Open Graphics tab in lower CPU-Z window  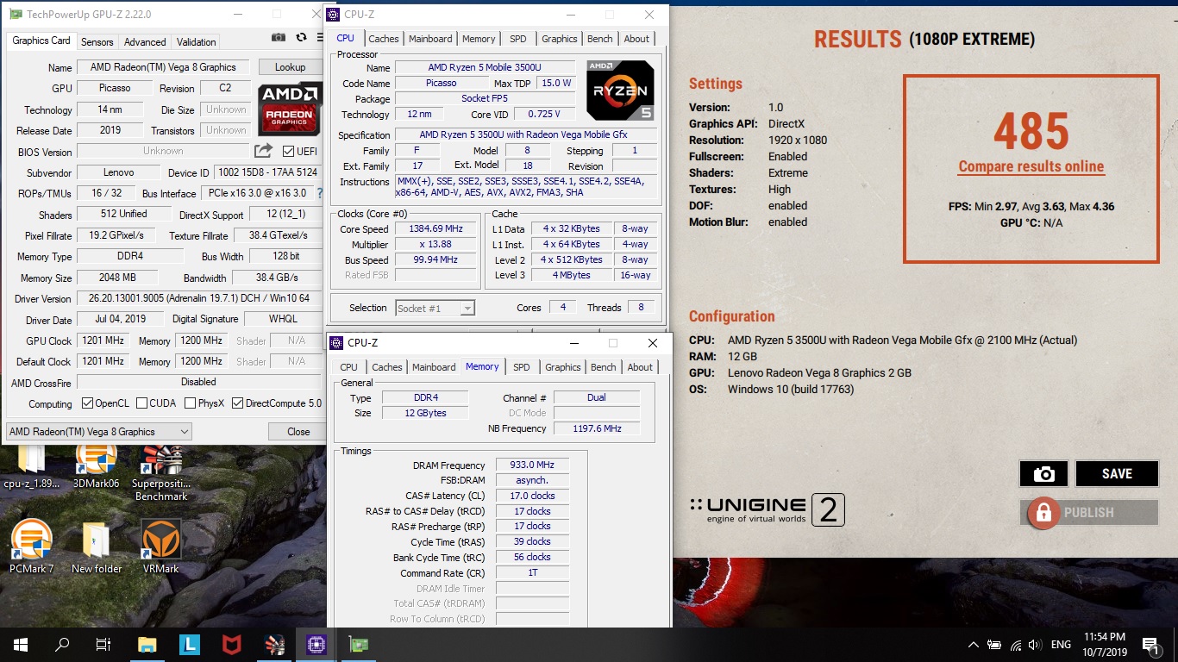tap(563, 367)
